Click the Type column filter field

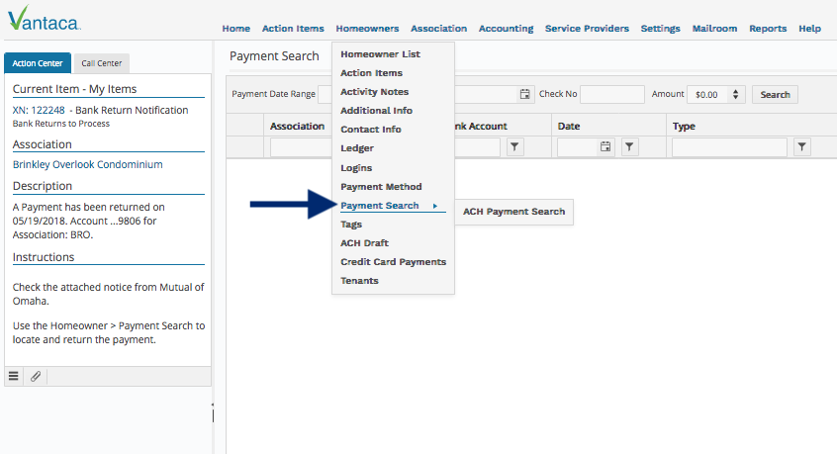[x=729, y=146]
